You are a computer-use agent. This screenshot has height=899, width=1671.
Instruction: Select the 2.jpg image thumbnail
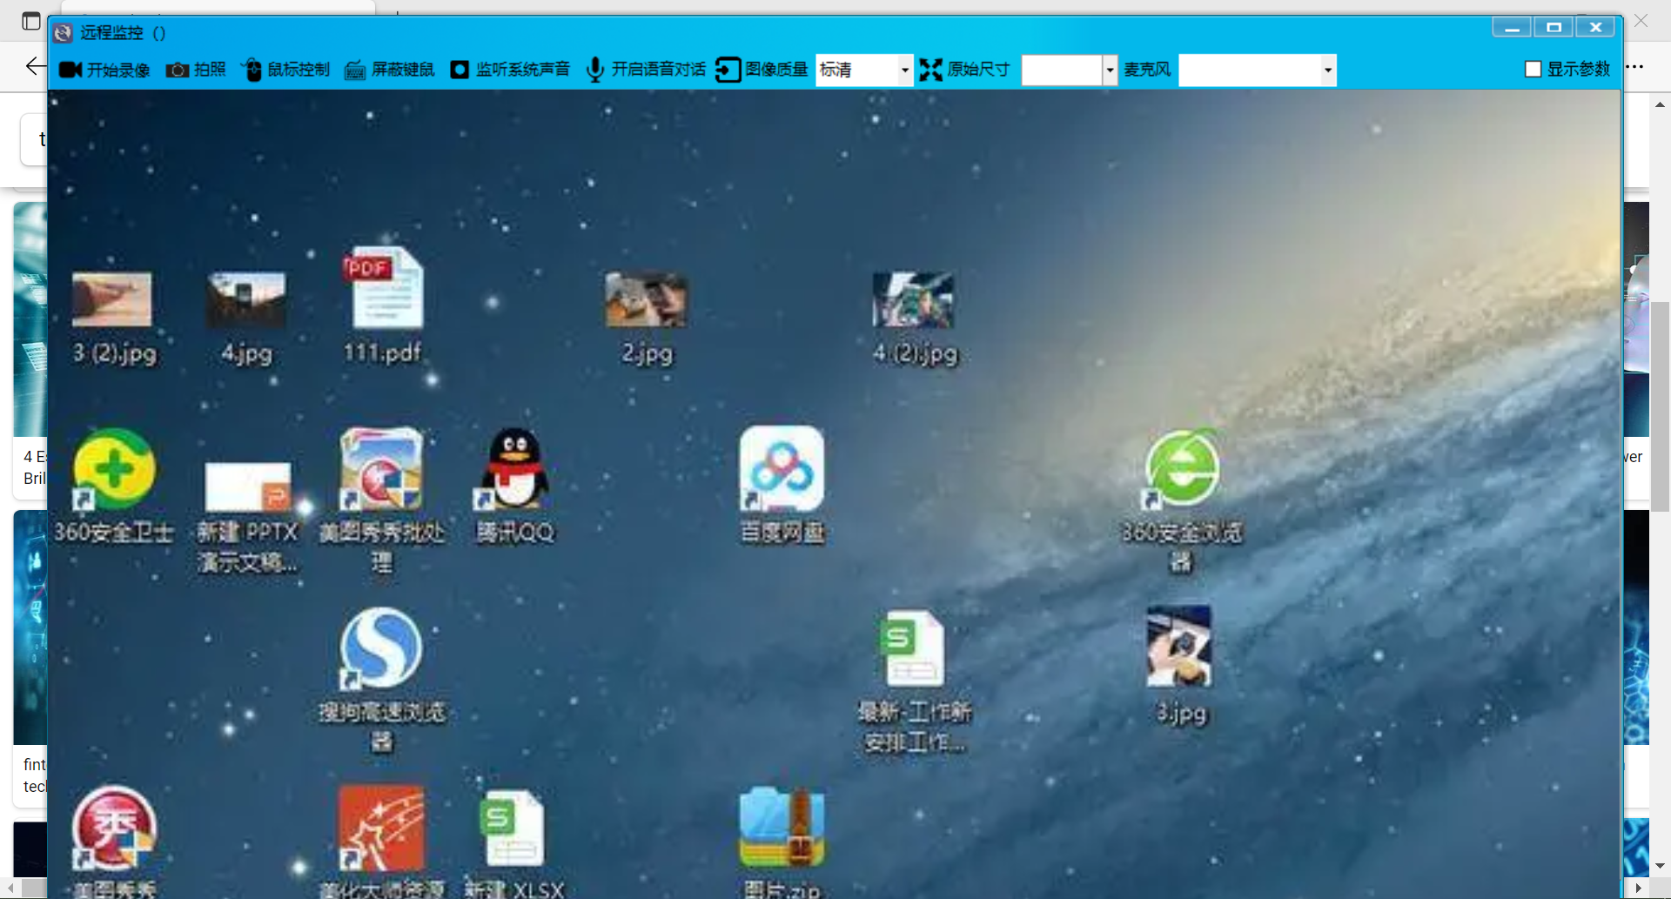tap(647, 300)
